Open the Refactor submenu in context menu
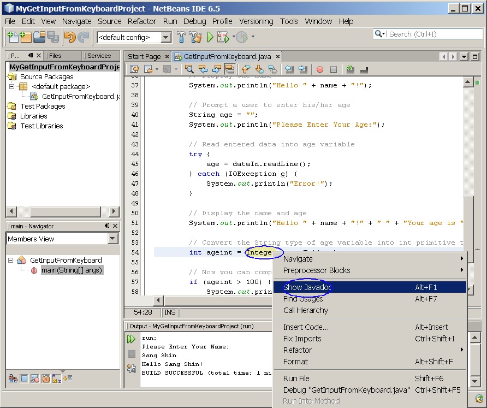 pos(370,350)
